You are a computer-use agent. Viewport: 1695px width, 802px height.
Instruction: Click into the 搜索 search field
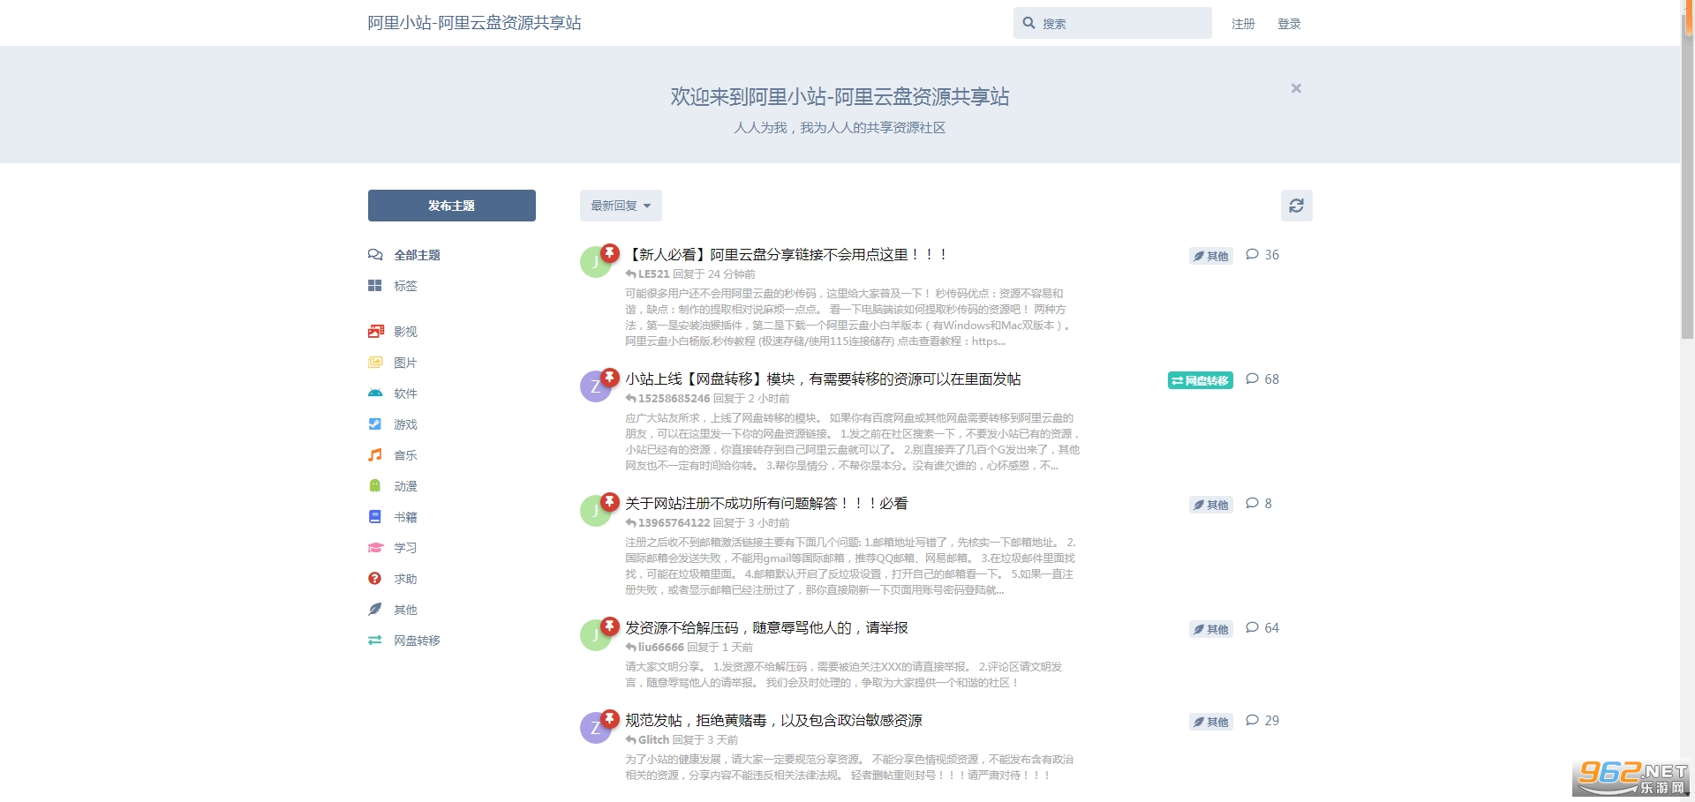pos(1121,24)
